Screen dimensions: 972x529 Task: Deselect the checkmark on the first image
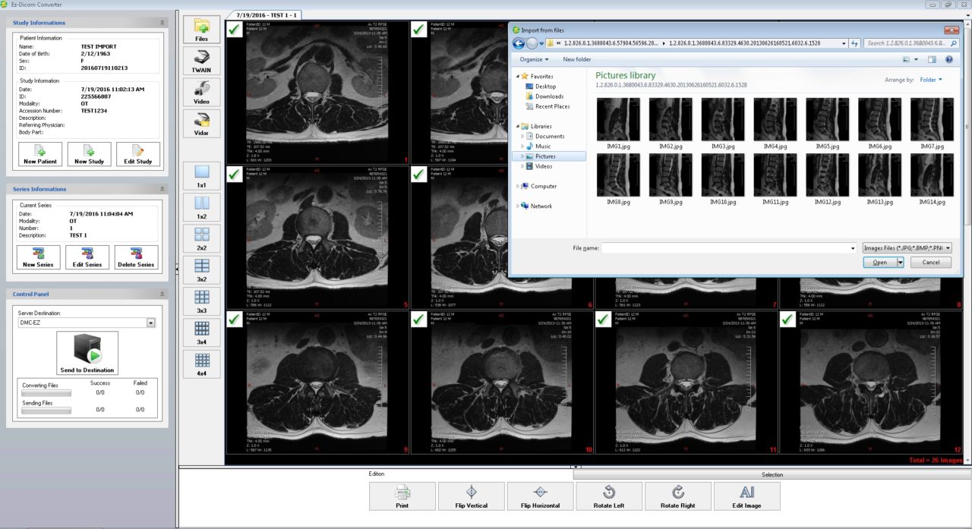tap(233, 30)
